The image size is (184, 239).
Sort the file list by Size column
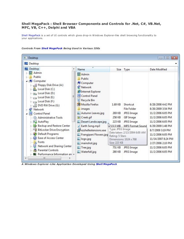[x=116, y=69]
